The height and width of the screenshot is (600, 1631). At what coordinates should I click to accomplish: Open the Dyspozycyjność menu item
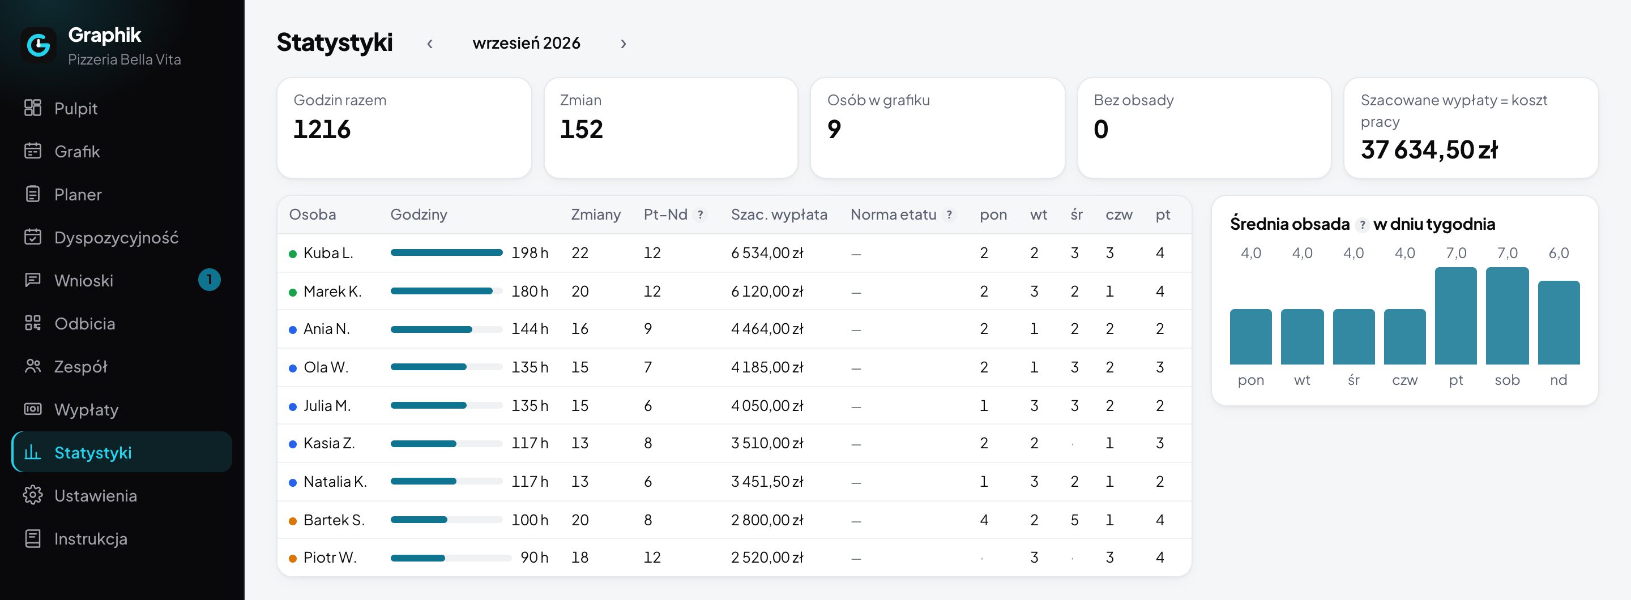point(122,237)
